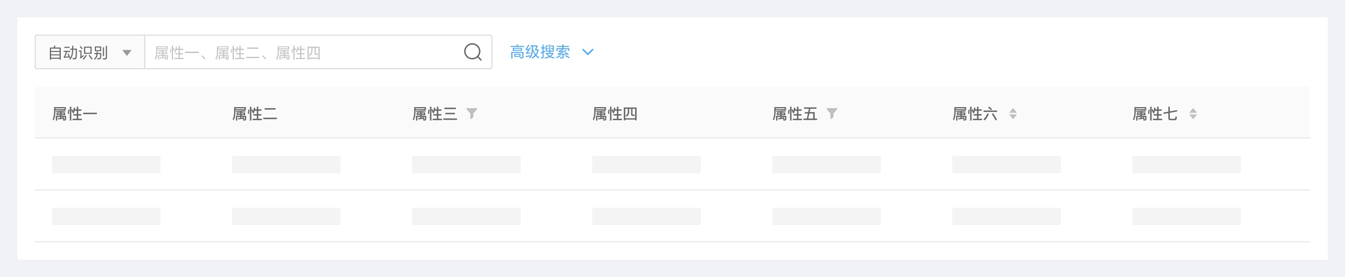1345x277 pixels.
Task: Click the 属性五 column header label
Action: point(795,114)
